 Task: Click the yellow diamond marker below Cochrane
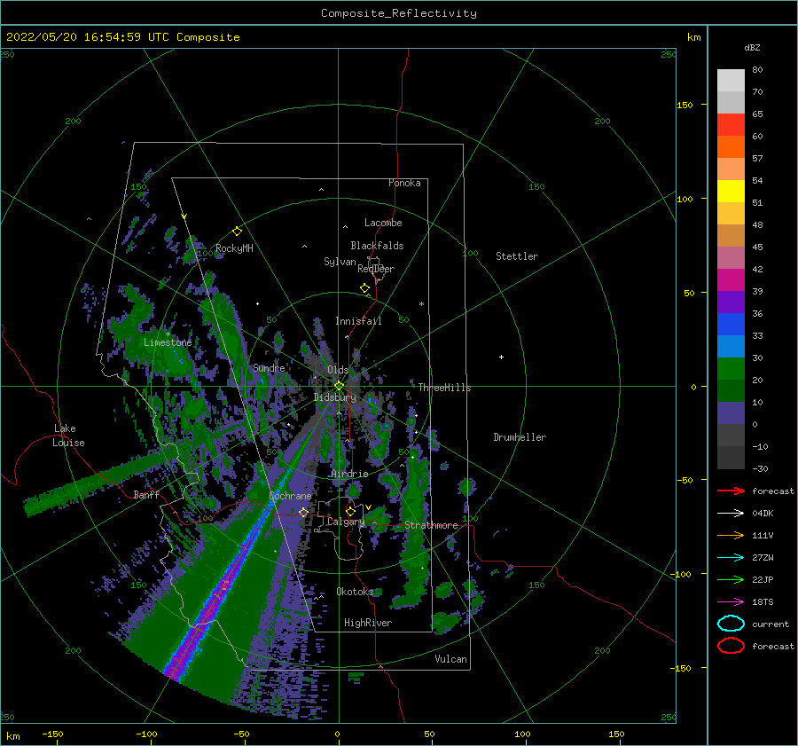coord(303,512)
